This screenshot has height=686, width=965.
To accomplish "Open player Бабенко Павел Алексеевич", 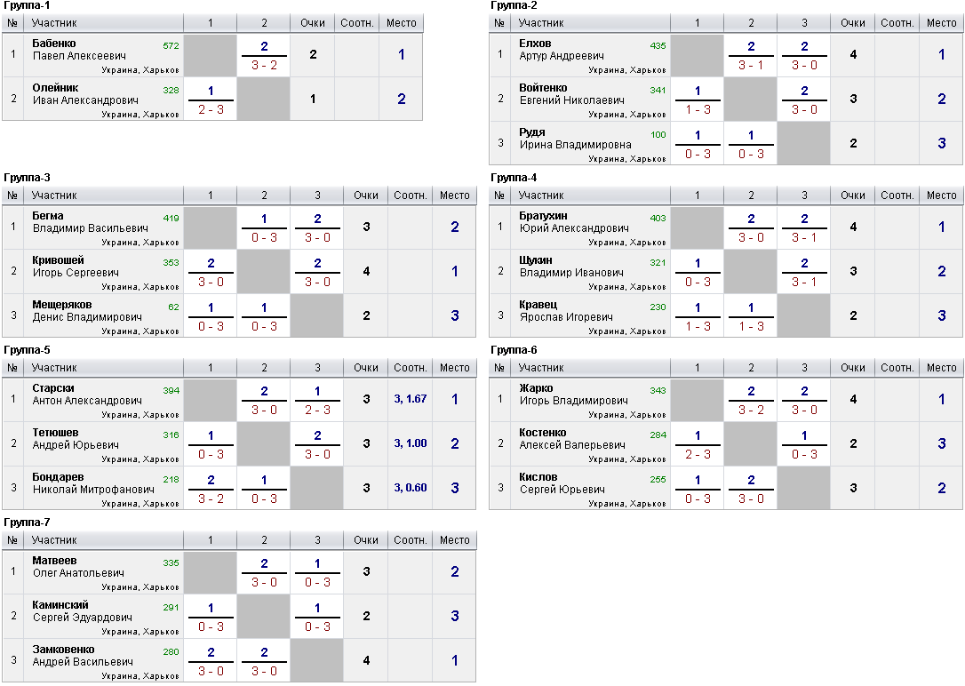I will point(79,50).
